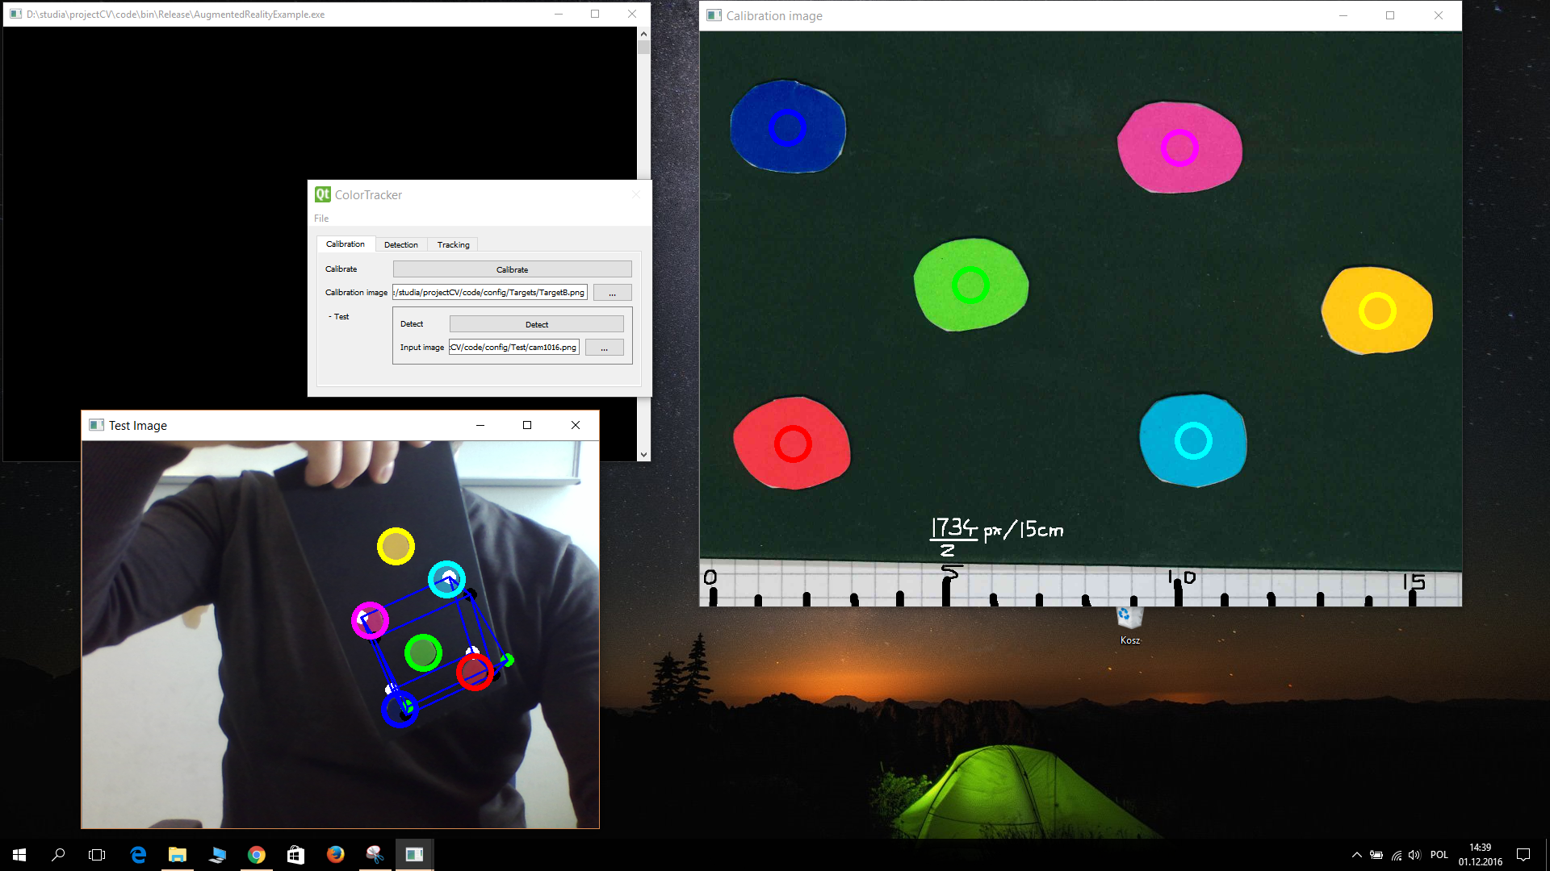Open File Explorer from taskbar
Viewport: 1550px width, 871px height.
(x=178, y=855)
